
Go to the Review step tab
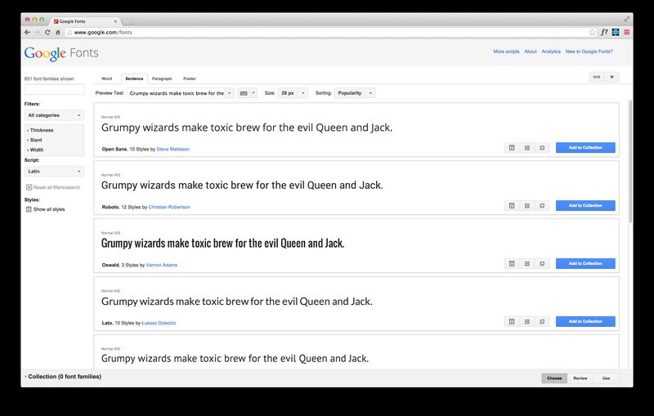[x=580, y=378]
